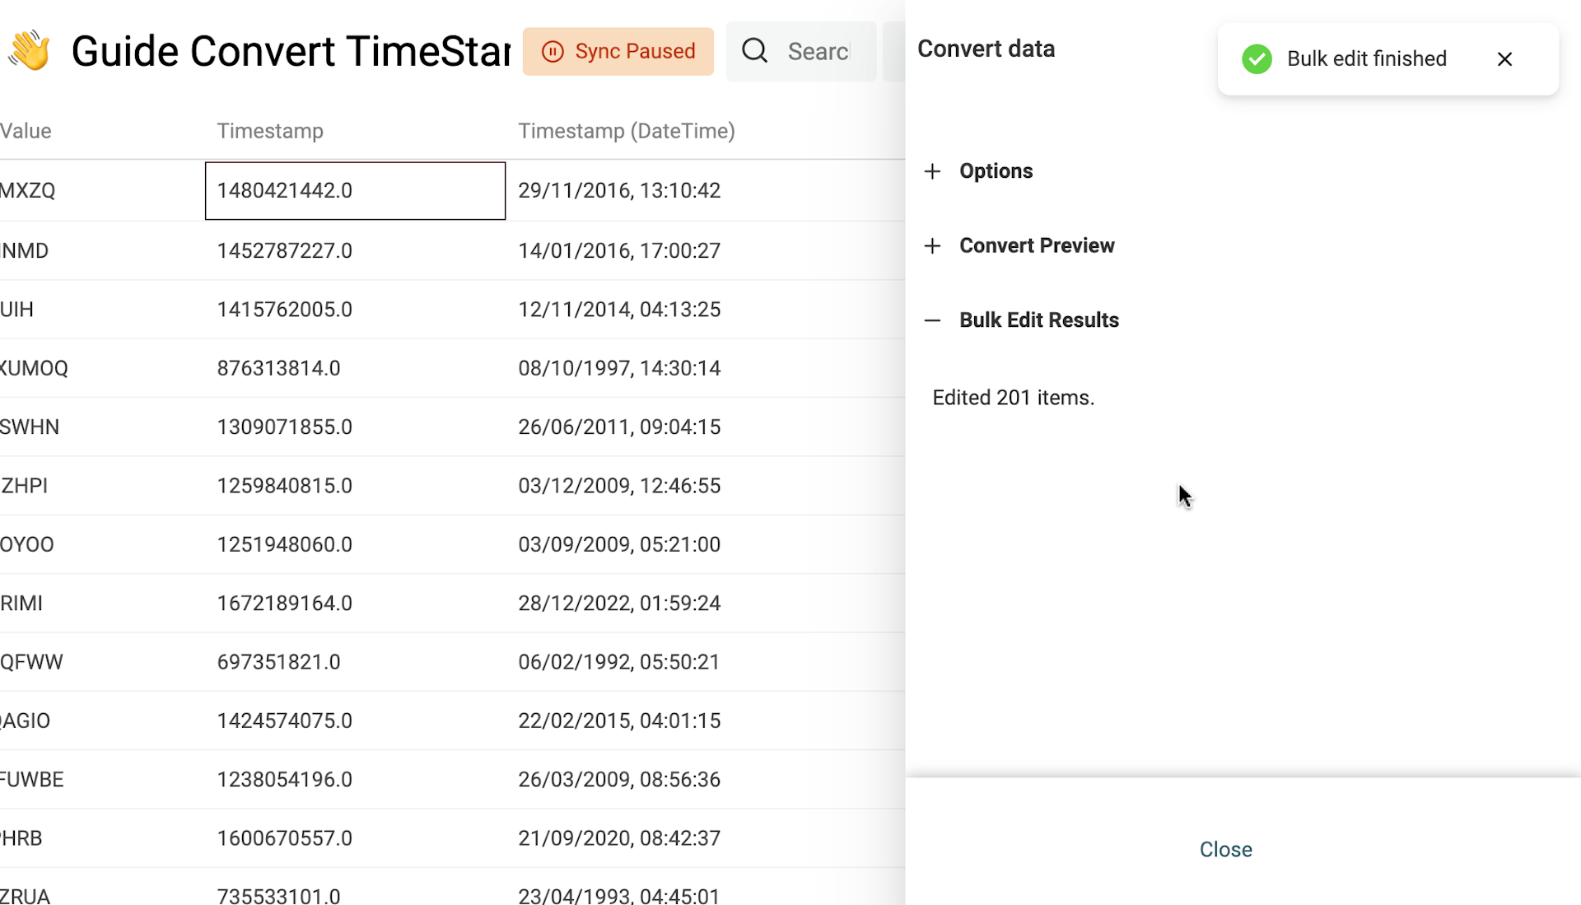The width and height of the screenshot is (1581, 905).
Task: Select the cell containing 1480421442.0
Action: (354, 190)
